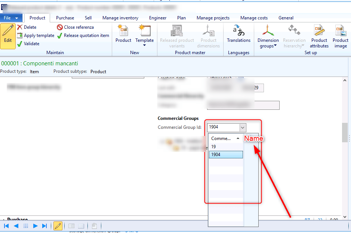Go to last record in navigation bar

click(x=44, y=226)
